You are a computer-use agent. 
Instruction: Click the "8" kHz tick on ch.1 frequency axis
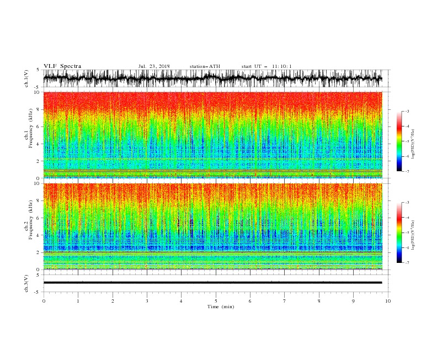[x=38, y=109]
